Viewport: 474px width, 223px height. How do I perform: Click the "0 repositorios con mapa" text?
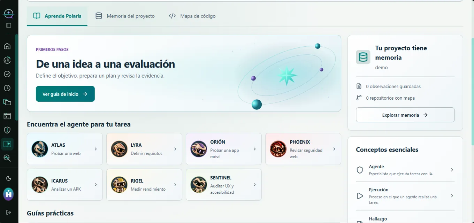coord(390,98)
